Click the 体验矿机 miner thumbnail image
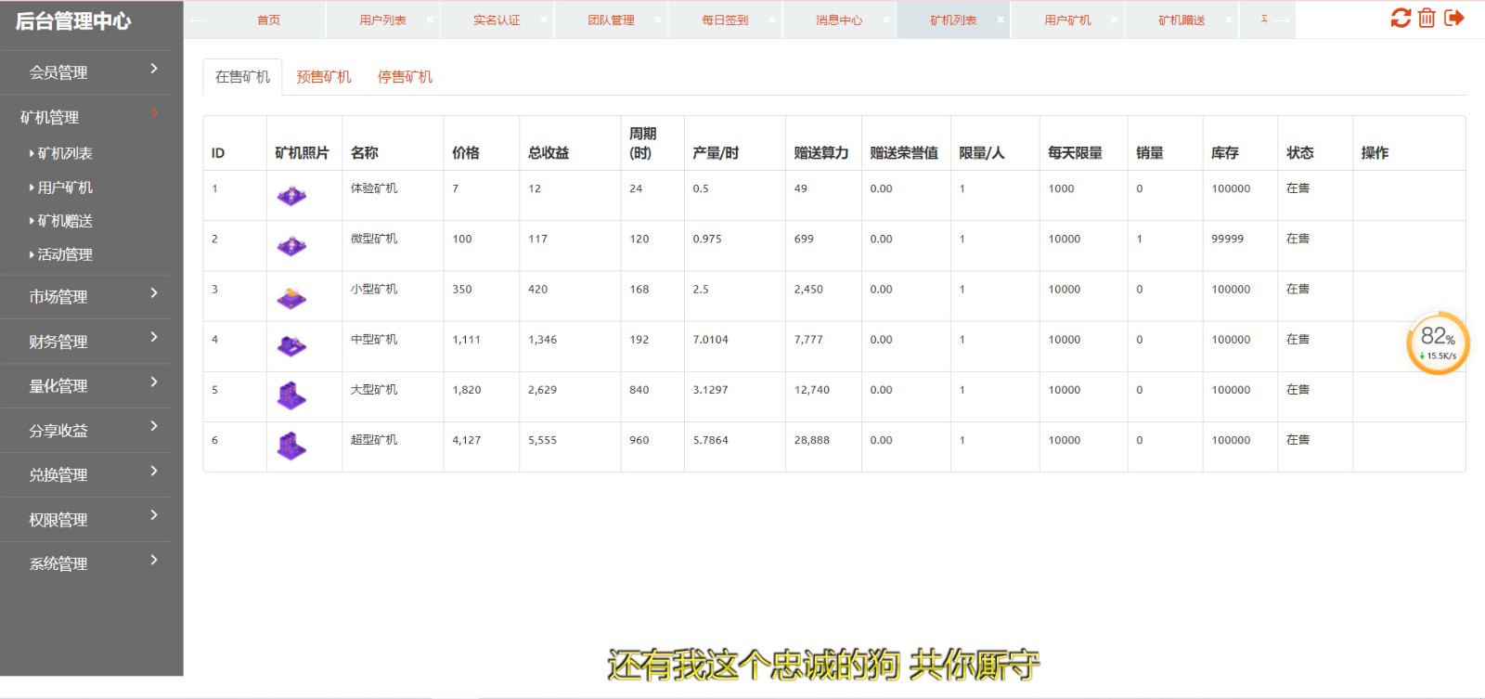The height and width of the screenshot is (699, 1485). 291,196
